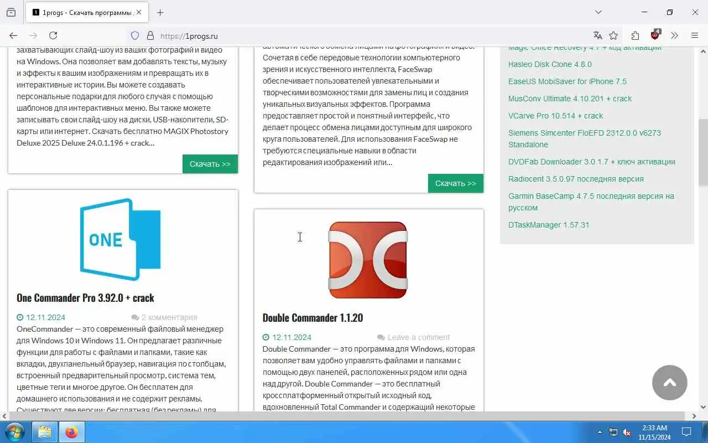The image size is (708, 443).
Task: Reload the current page
Action: click(53, 35)
